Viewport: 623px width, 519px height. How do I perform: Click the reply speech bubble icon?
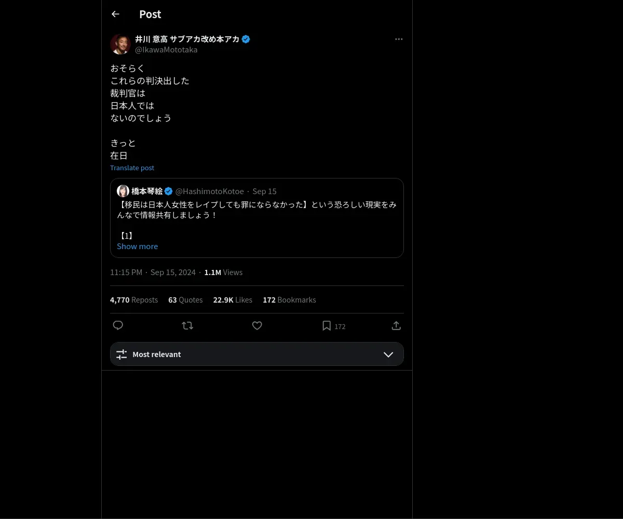pyautogui.click(x=118, y=325)
